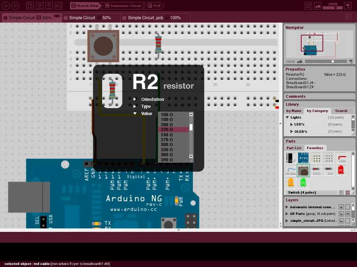
Task: Pick the 1kΩ resistor part
Action: (x=328, y=170)
